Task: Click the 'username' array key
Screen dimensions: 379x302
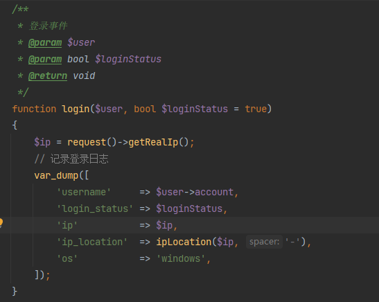Action: (x=84, y=193)
